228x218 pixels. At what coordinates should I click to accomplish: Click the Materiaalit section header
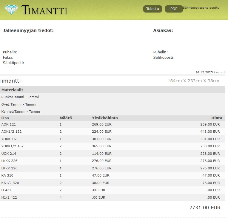tap(12, 90)
